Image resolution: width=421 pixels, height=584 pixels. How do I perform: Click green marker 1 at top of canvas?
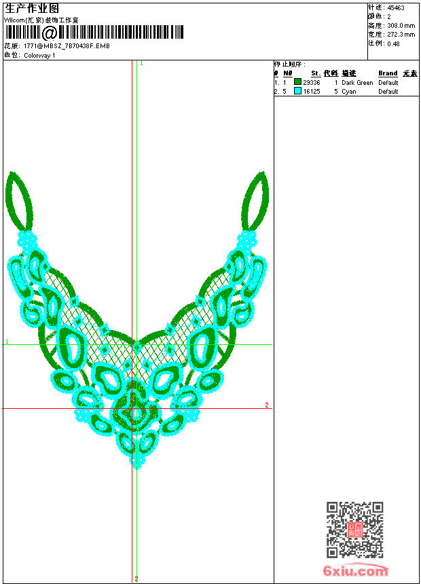pyautogui.click(x=141, y=63)
